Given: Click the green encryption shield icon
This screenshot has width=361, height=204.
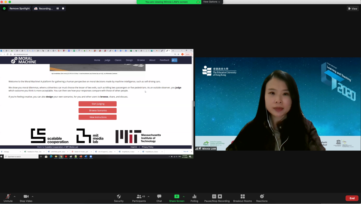Looking at the screenshot, I should (x=4, y=8).
